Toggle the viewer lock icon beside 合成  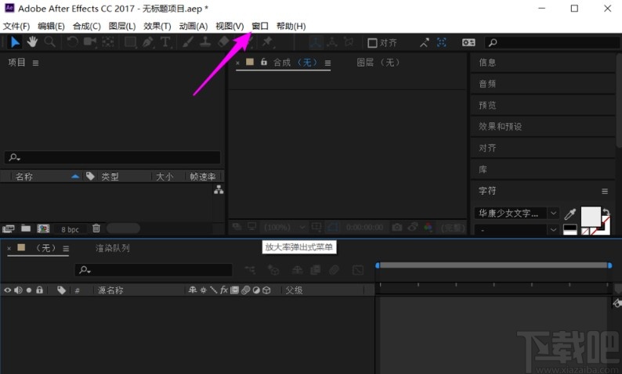(264, 62)
